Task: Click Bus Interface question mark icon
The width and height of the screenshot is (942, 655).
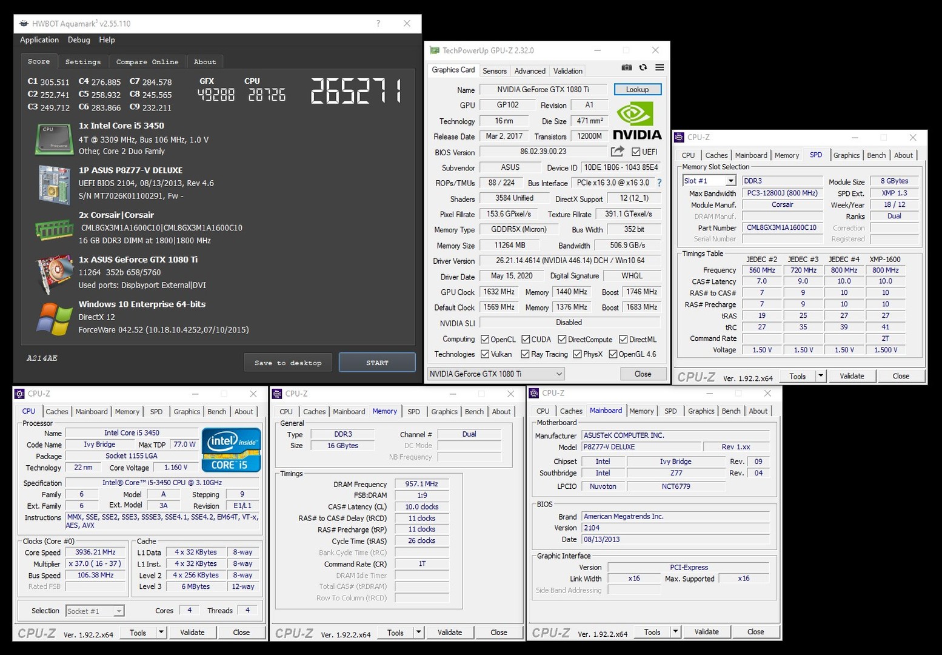Action: point(660,183)
